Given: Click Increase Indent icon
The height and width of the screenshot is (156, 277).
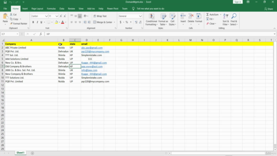Looking at the screenshot, I should click(89, 22).
